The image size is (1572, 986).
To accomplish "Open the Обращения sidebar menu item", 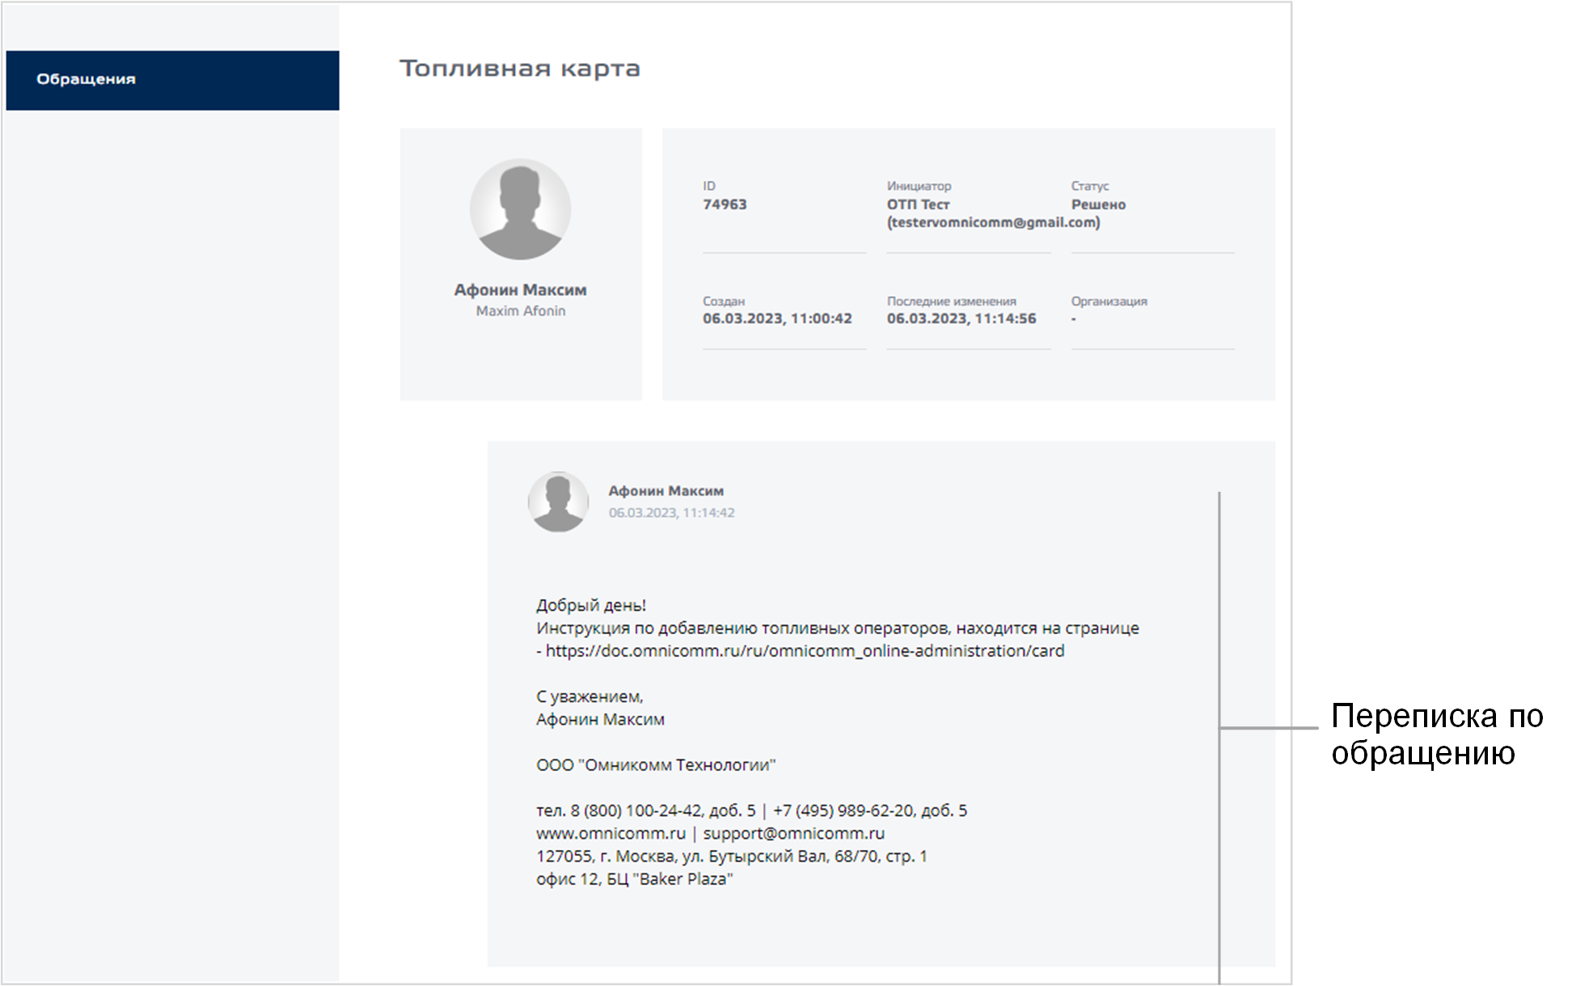I will point(172,80).
